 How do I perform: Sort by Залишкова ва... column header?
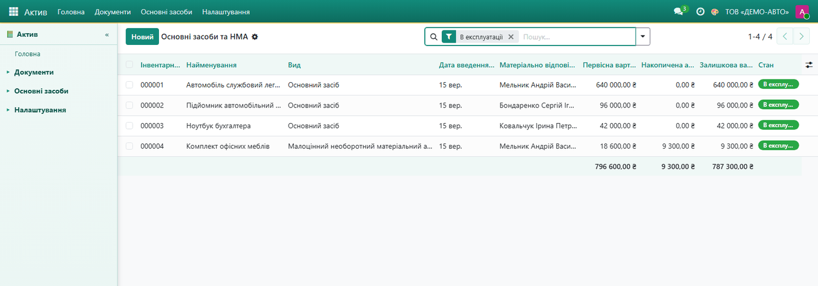click(x=726, y=65)
